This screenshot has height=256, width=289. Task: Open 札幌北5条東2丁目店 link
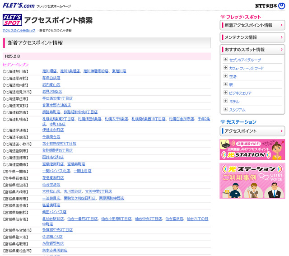(x=58, y=119)
